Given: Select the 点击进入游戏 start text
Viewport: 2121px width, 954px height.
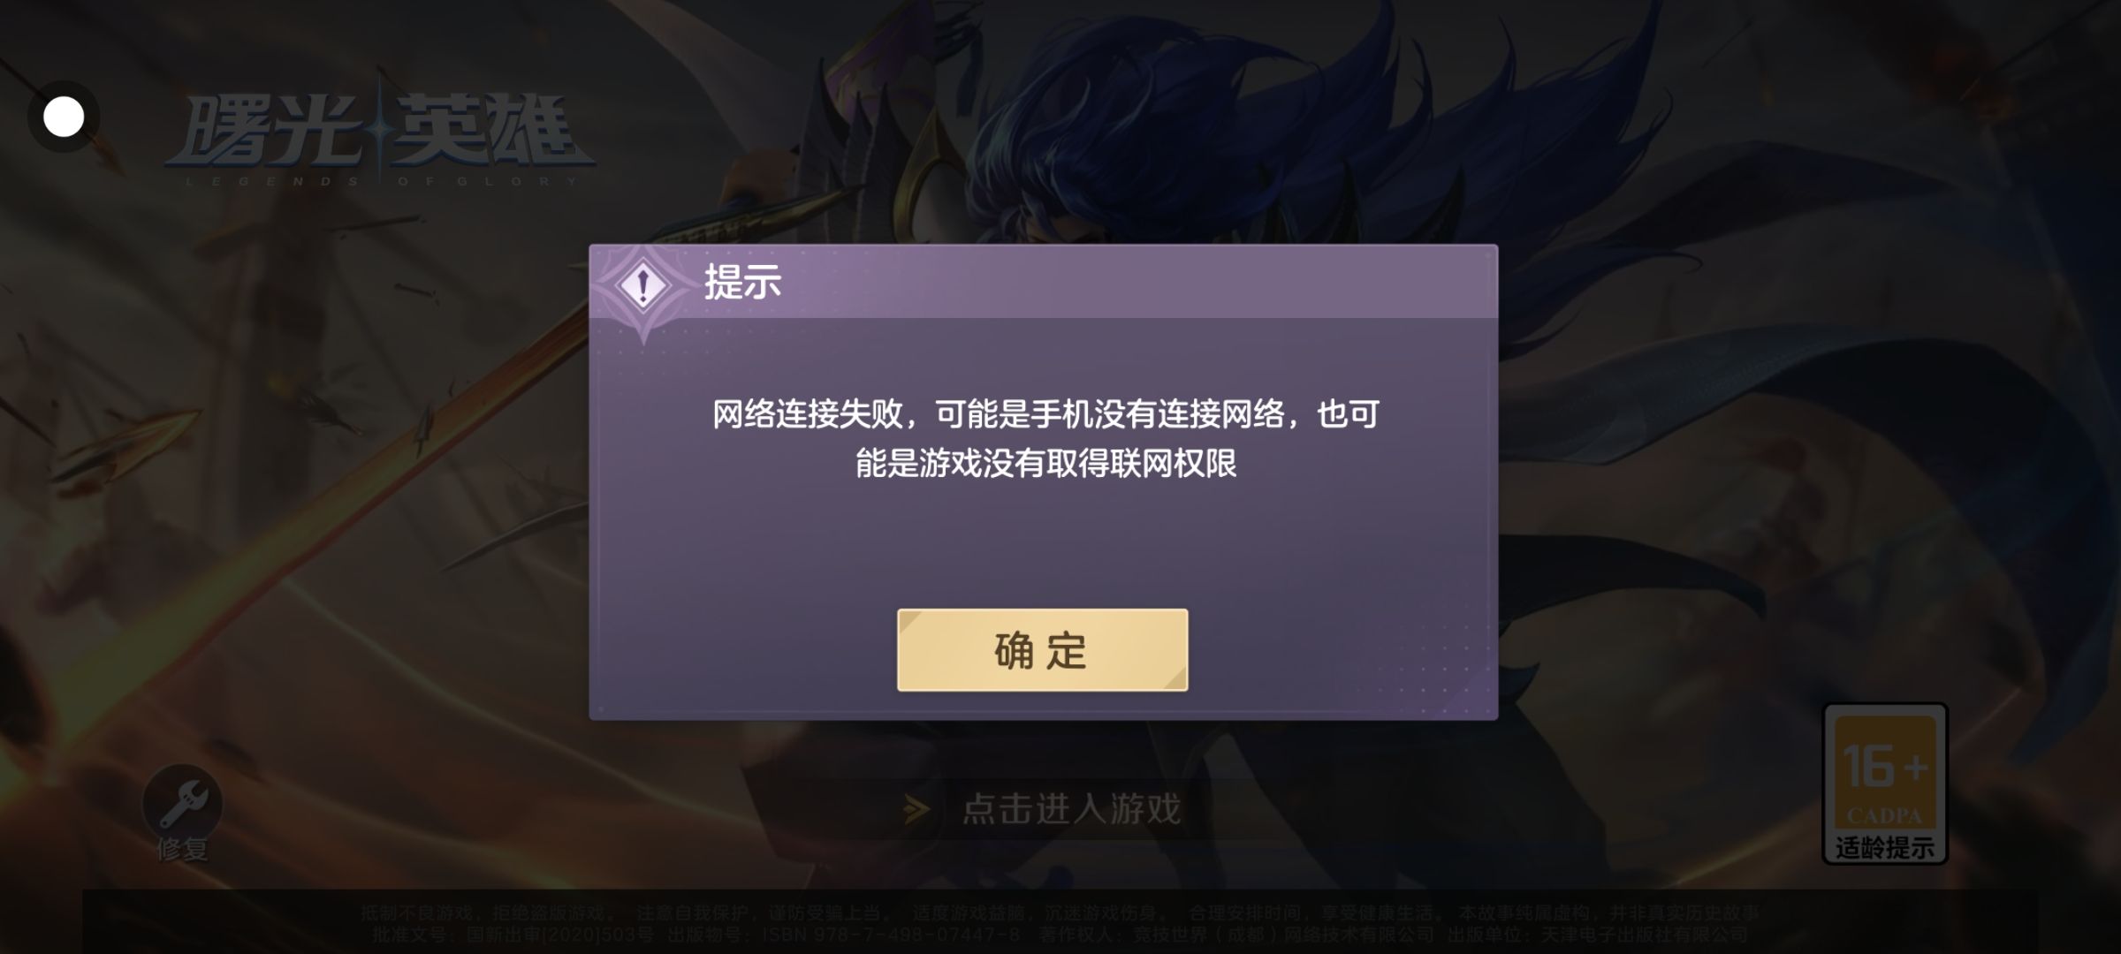Looking at the screenshot, I should pos(1071,808).
